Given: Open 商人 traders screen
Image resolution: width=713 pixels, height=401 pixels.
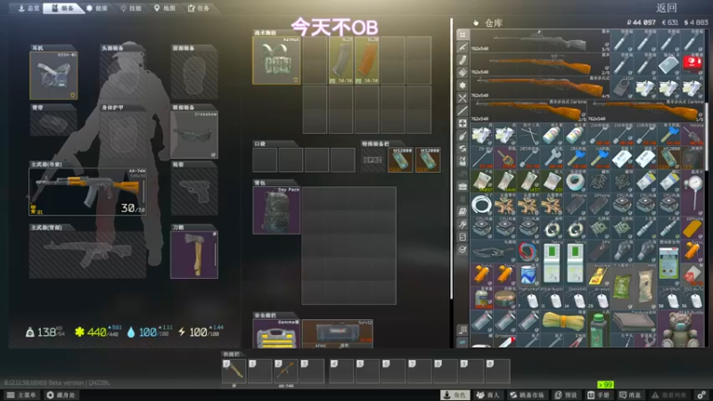Looking at the screenshot, I should [488, 395].
